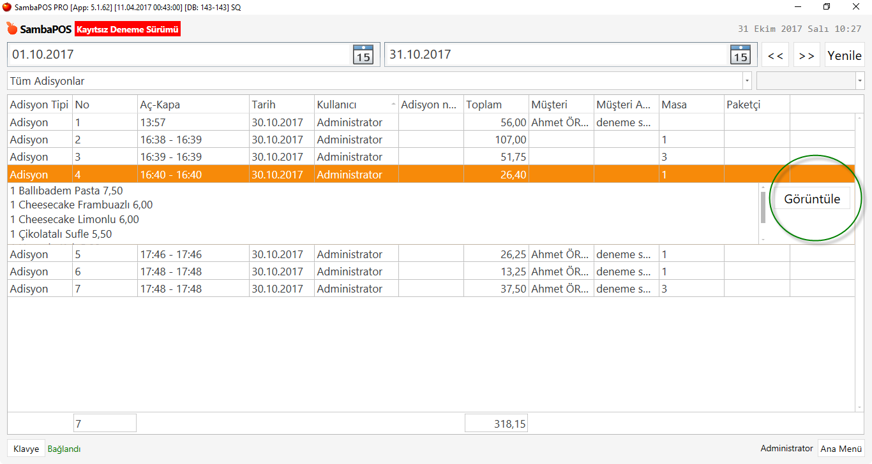The image size is (872, 464).
Task: Click the Administrator user label at bottom
Action: tap(787, 449)
